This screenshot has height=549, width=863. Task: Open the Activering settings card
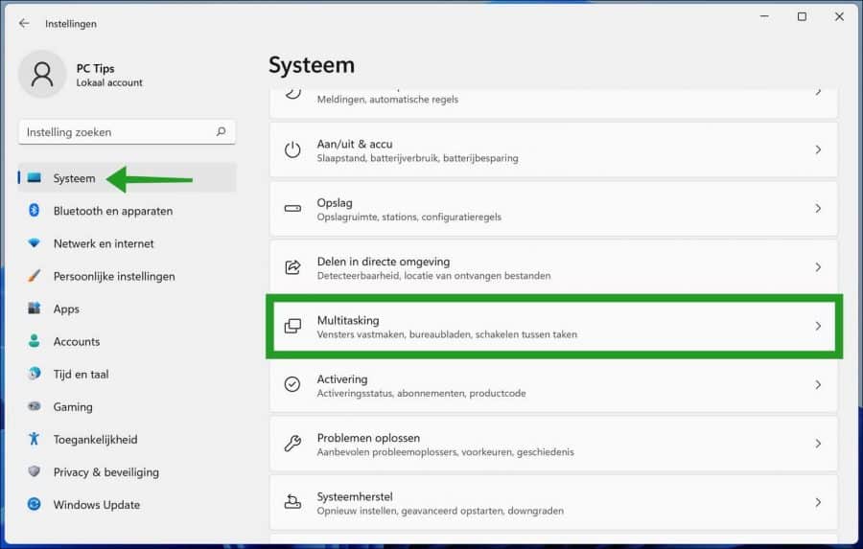pos(553,384)
